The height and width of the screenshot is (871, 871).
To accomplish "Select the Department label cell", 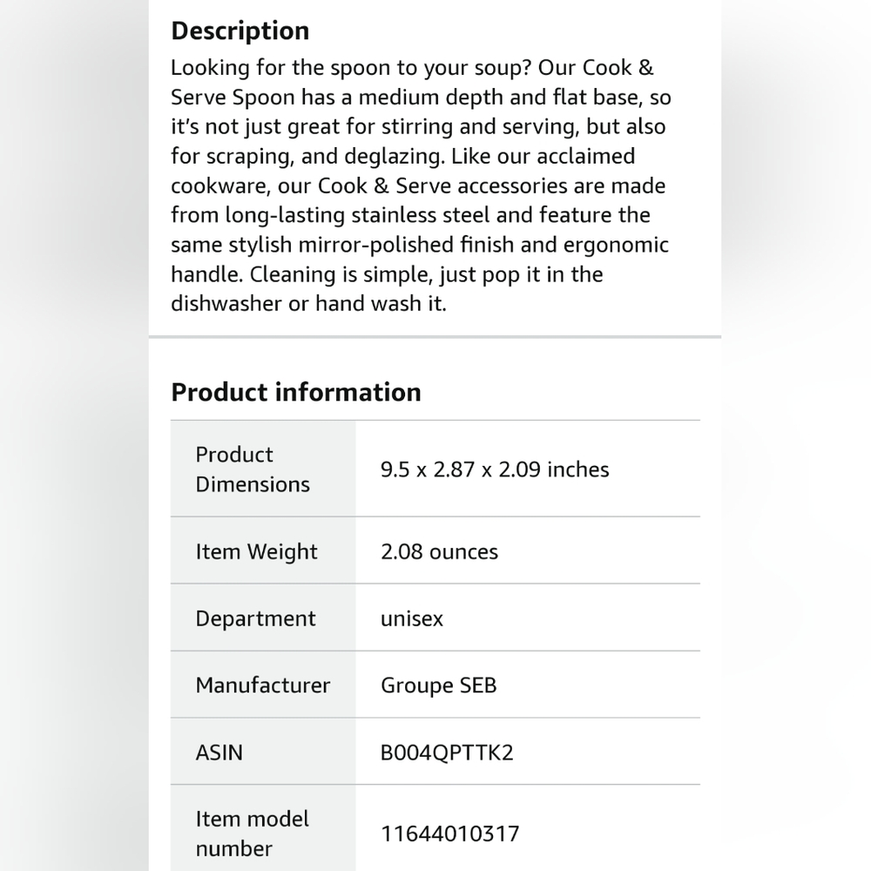I will pyautogui.click(x=263, y=618).
